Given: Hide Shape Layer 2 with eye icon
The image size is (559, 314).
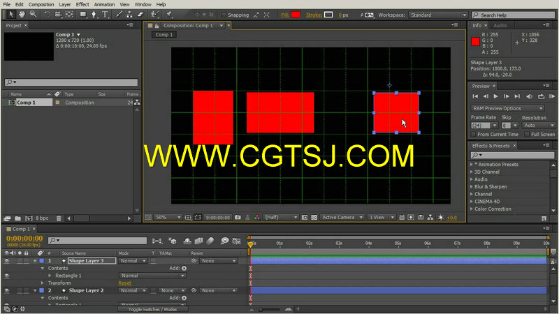Looking at the screenshot, I should (7, 290).
